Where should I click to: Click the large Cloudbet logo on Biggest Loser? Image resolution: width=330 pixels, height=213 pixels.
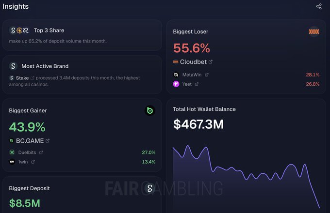coord(314,31)
